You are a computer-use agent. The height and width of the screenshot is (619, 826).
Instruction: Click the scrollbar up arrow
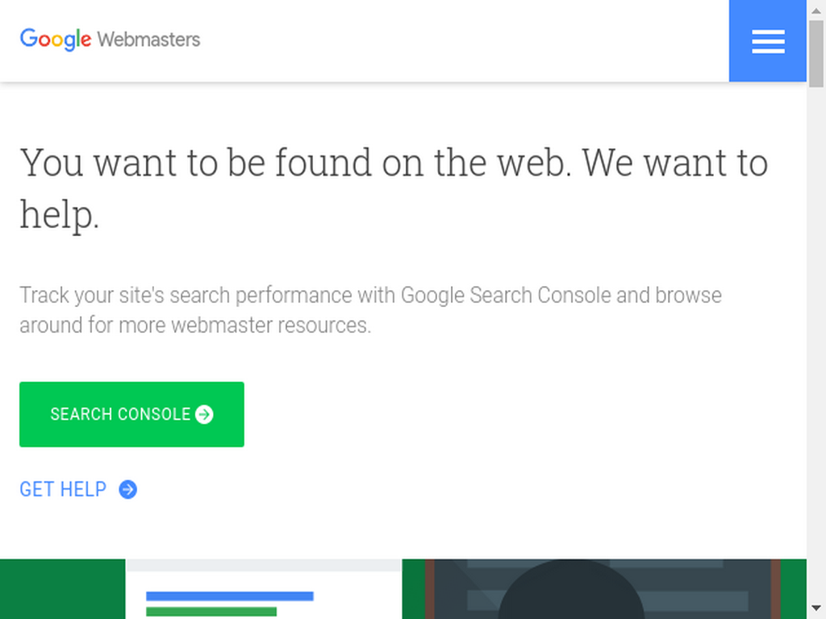point(816,10)
